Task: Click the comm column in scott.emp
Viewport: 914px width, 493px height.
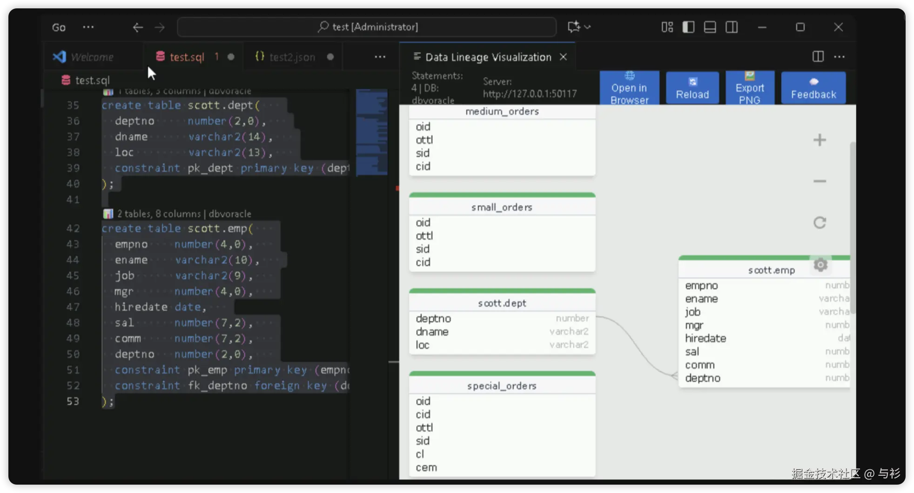Action: [x=765, y=365]
